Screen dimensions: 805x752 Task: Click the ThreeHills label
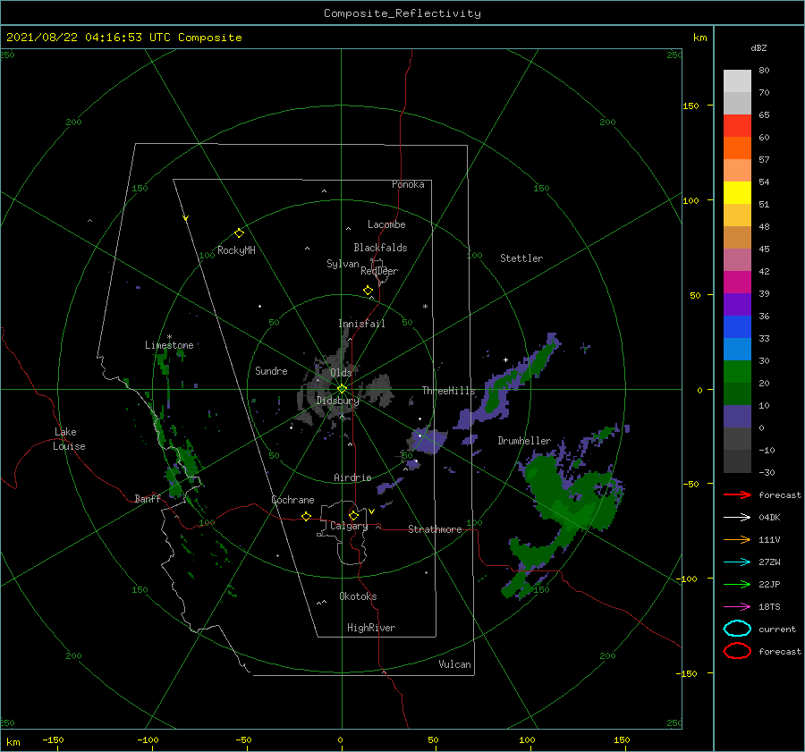coord(448,391)
